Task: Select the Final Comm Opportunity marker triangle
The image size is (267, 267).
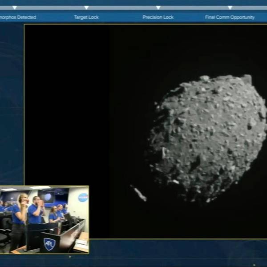Action: (230, 8)
